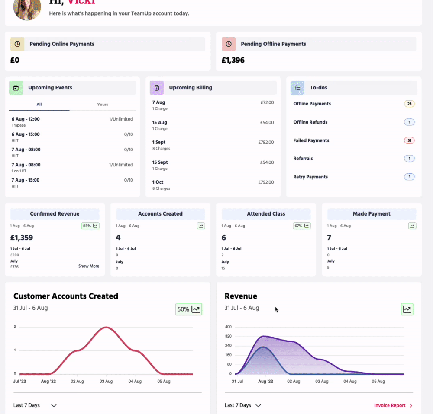Switch to the Yours events tab
Screen dimensions: 433x414
point(103,104)
